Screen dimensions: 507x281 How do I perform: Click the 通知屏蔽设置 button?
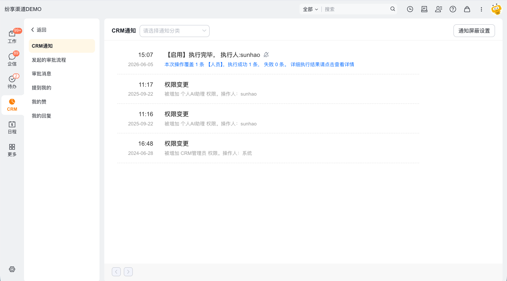[474, 31]
